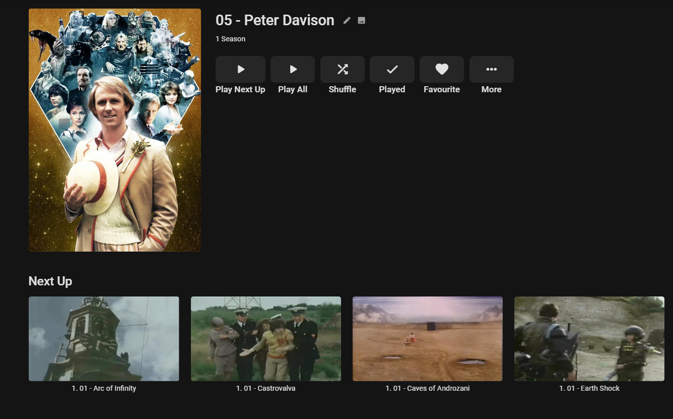Open Caves of Androzani episode thumbnail

428,339
